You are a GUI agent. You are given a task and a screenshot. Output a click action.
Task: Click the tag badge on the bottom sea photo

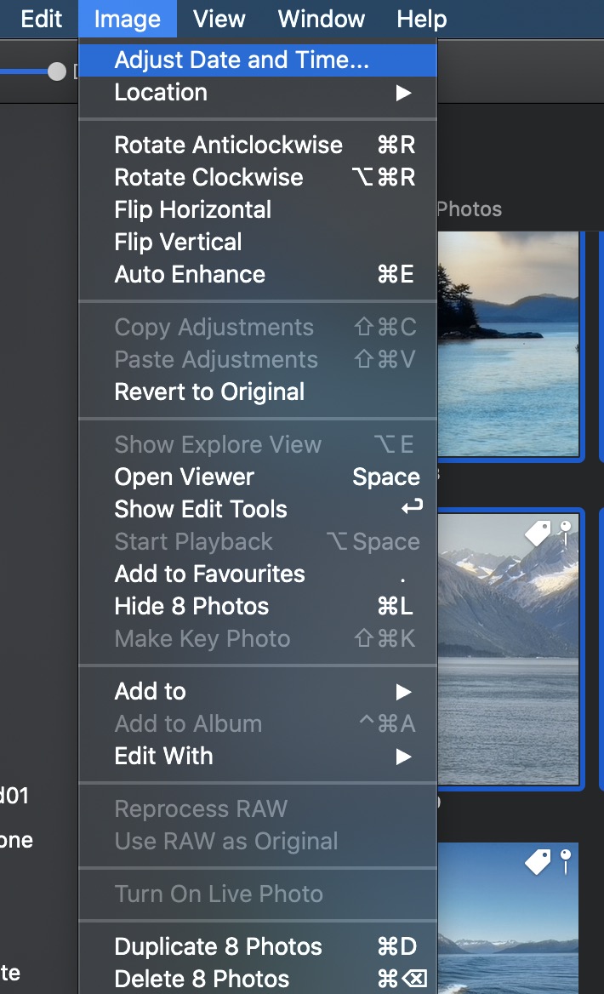click(x=538, y=862)
